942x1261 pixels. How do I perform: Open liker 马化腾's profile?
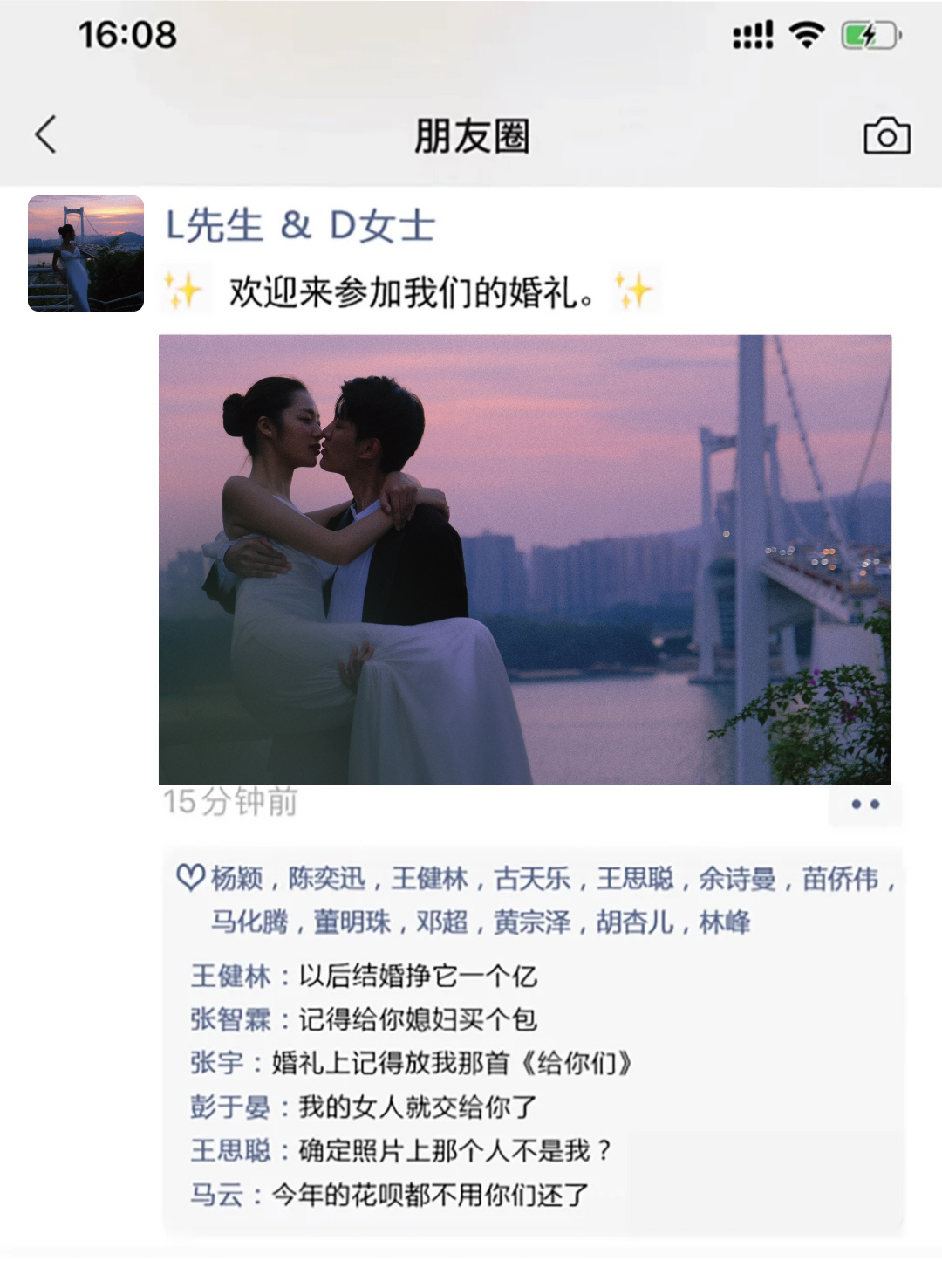(x=249, y=922)
